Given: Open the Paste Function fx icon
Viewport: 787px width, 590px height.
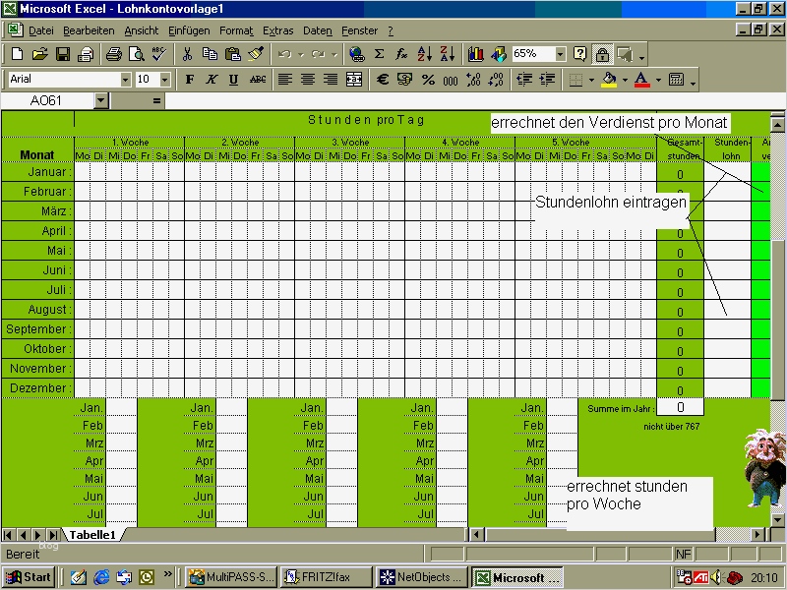Looking at the screenshot, I should point(401,54).
